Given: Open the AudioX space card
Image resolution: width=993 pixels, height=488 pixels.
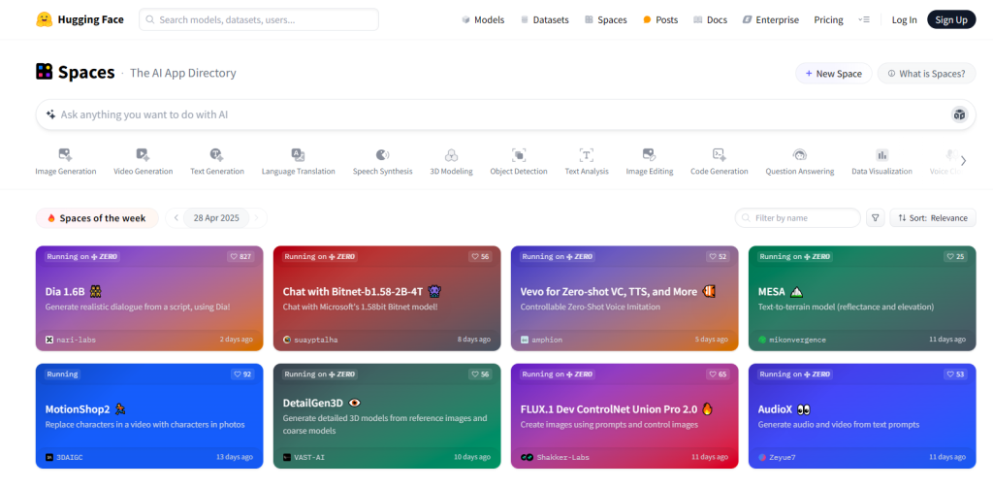Looking at the screenshot, I should [862, 416].
